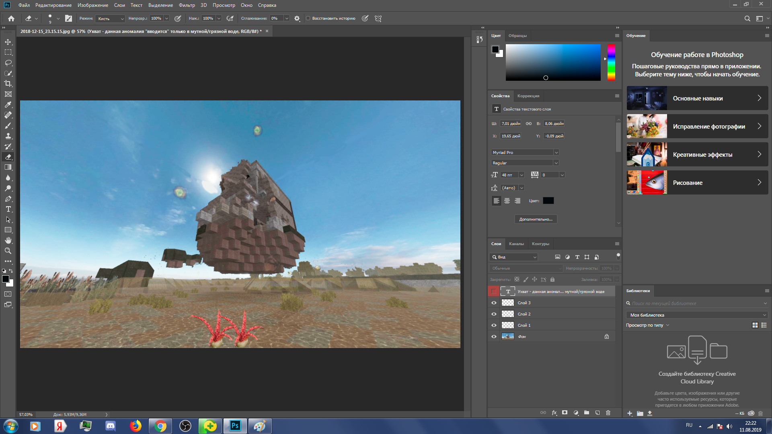Click the foreground color swatch in Color panel

click(495, 49)
